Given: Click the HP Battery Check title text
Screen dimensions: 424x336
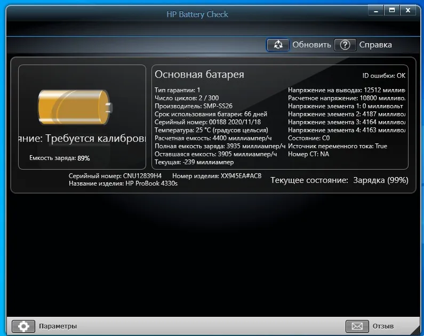Looking at the screenshot, I should click(197, 14).
